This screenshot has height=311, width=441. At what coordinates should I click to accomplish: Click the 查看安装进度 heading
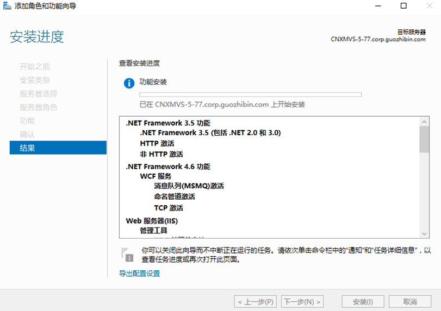pos(139,63)
